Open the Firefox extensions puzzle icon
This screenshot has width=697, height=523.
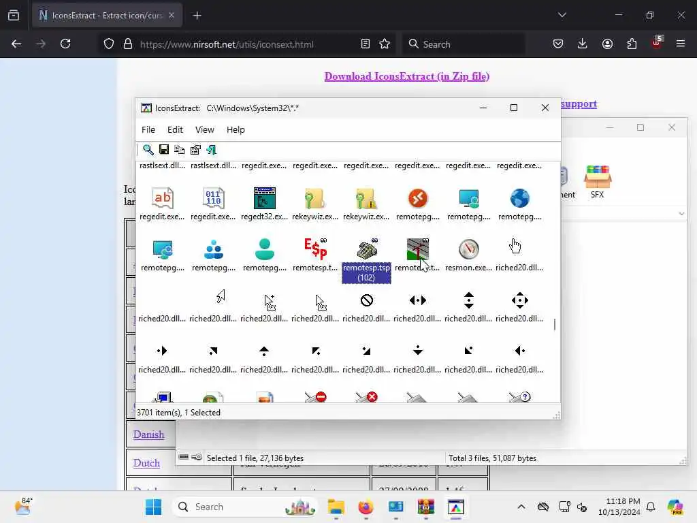pos(632,44)
